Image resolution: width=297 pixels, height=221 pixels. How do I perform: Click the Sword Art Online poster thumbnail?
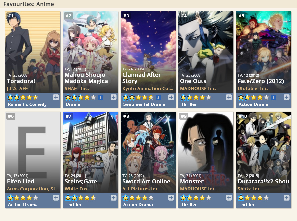[148, 152]
